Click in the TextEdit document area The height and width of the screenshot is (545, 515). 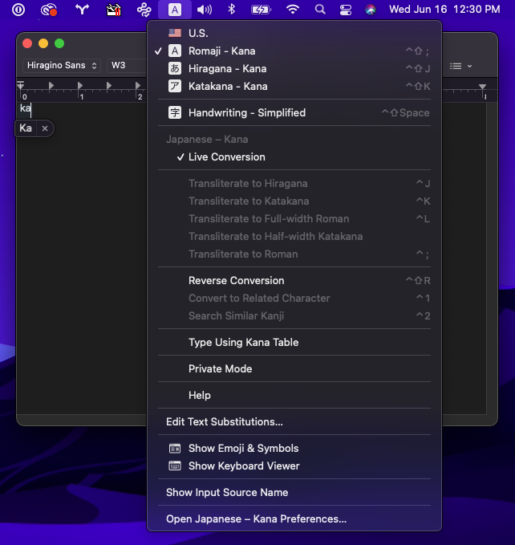point(82,257)
